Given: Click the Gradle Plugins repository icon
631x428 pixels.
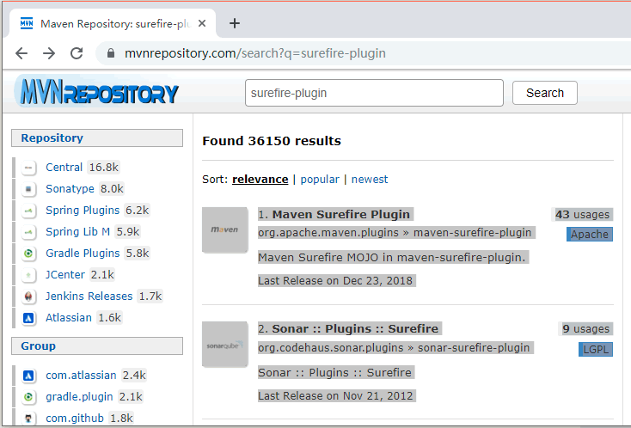Looking at the screenshot, I should 29,254.
